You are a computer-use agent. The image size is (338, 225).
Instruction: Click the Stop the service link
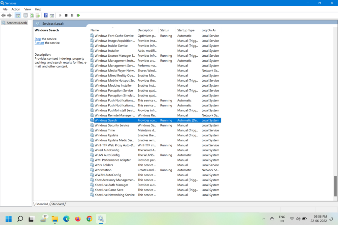pyautogui.click(x=38, y=39)
